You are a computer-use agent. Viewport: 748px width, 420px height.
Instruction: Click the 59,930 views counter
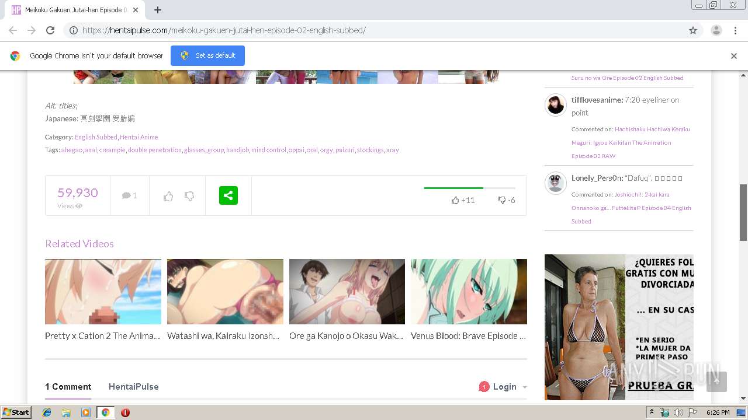pos(78,192)
